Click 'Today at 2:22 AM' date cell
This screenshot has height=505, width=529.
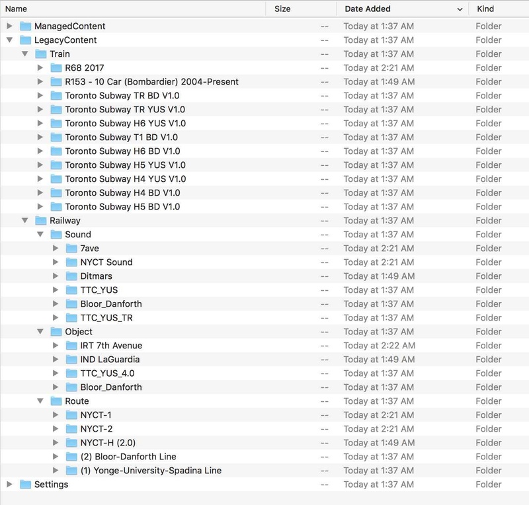coord(379,345)
